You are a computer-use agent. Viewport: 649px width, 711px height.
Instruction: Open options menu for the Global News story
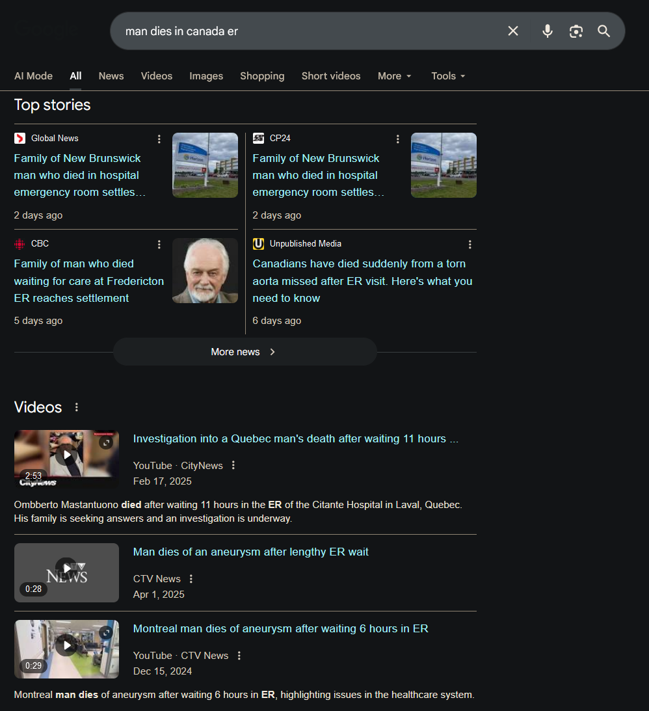click(x=159, y=139)
